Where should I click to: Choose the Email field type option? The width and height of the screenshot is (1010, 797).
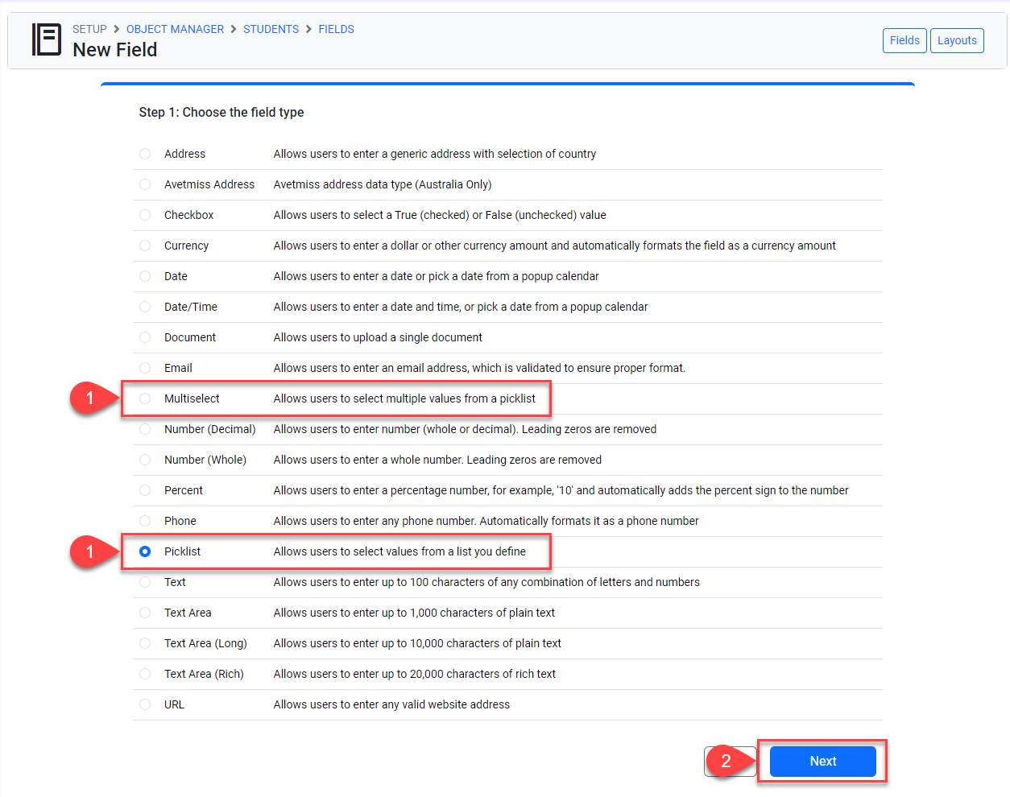click(x=145, y=368)
